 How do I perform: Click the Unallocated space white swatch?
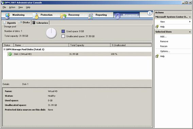[x=63, y=36]
